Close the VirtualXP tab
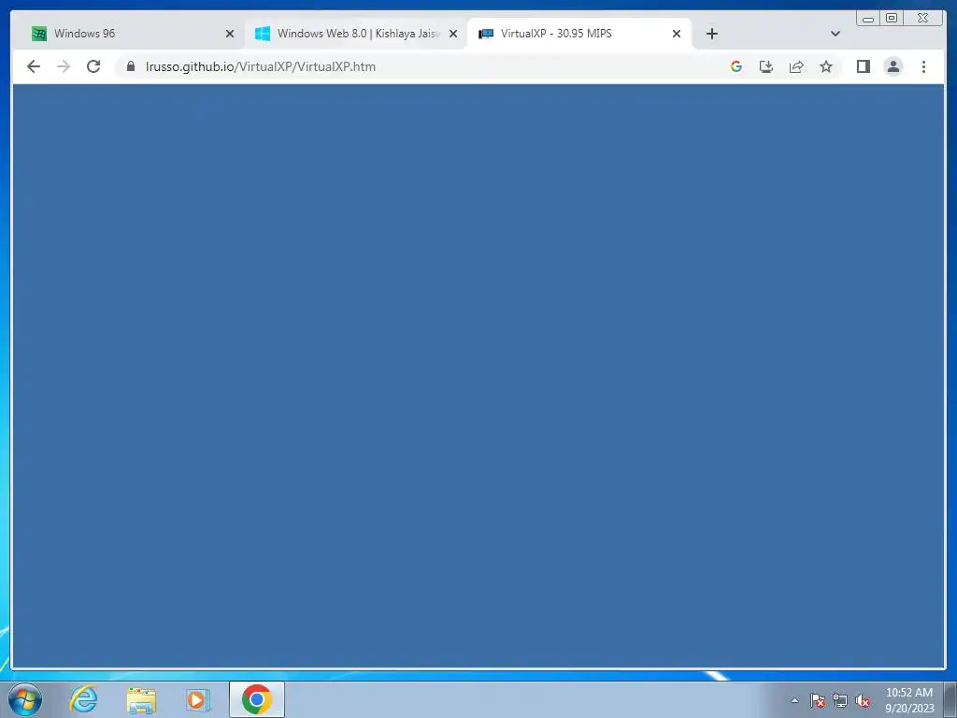Screen dimensions: 957x718 [x=677, y=34]
